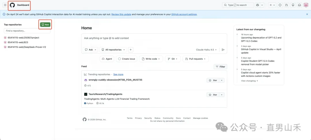Image resolution: width=311 pixels, height=140 pixels.
Task: Open the Status footer link
Action: pos(157,118)
